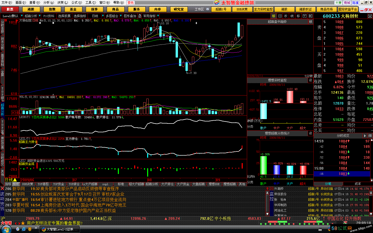
Task: Switch to the 研究室 tab
Action: 179,9
